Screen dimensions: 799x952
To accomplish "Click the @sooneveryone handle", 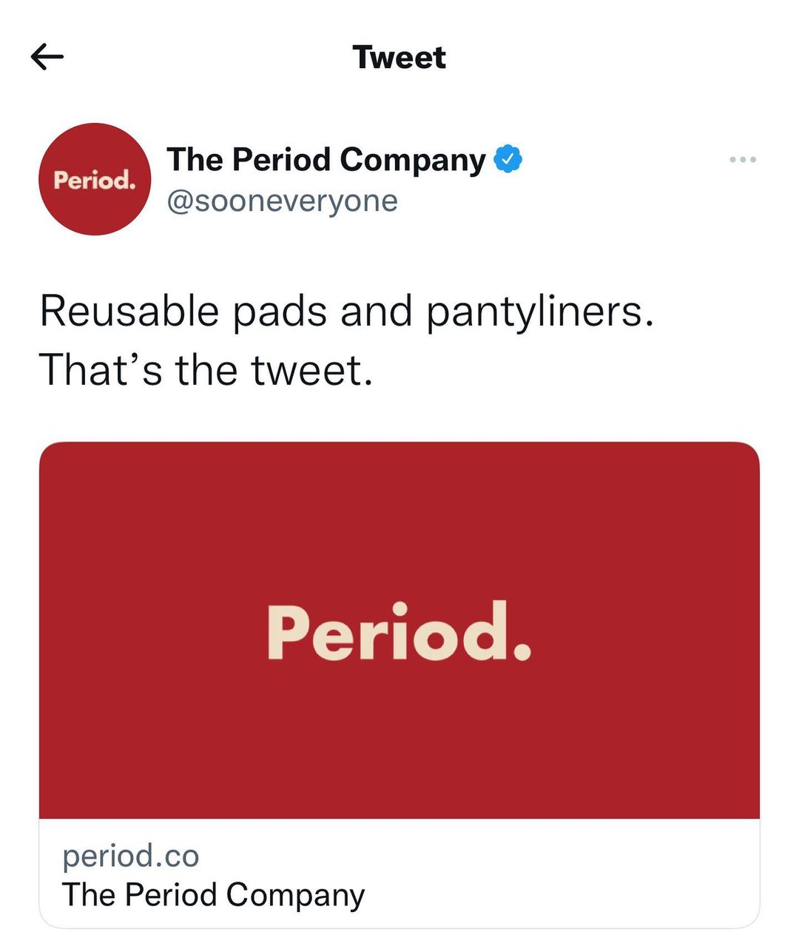I will [x=283, y=201].
